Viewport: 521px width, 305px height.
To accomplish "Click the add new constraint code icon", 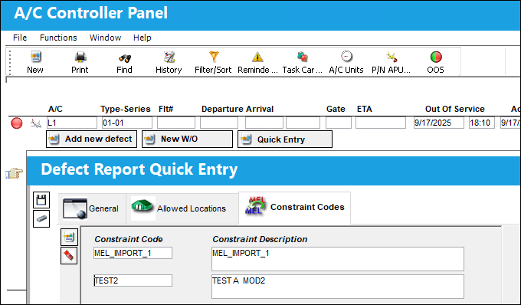I will pos(69,238).
